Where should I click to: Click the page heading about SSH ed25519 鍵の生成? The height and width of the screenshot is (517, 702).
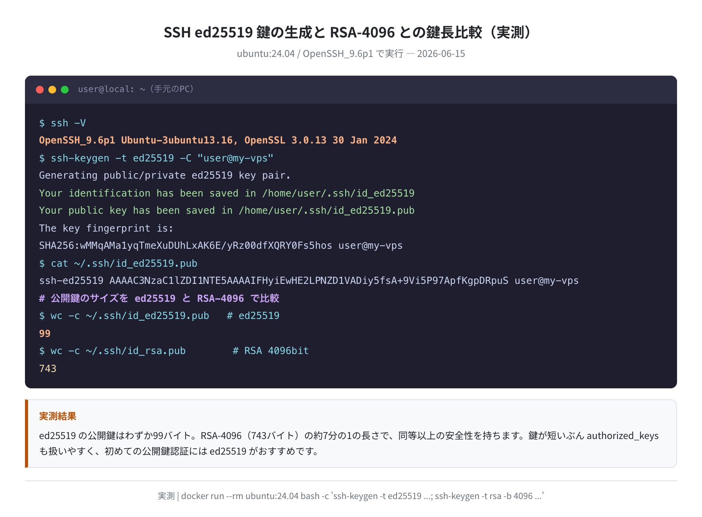point(347,32)
